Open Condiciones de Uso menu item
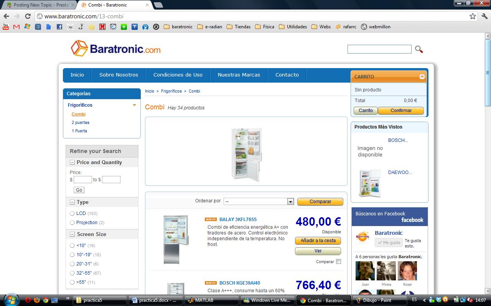 coord(178,75)
